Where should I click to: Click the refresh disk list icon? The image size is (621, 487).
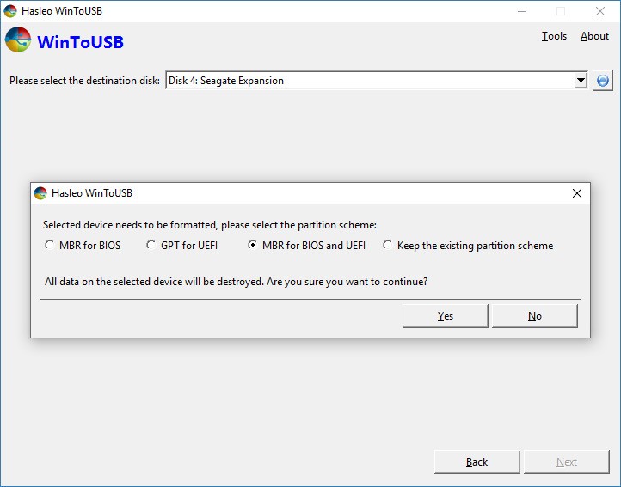coord(602,81)
